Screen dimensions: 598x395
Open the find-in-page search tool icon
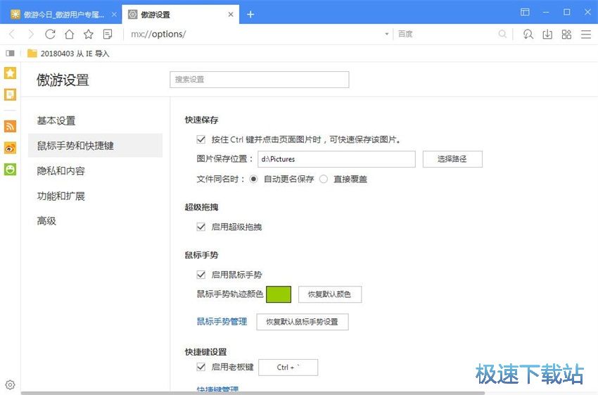tap(528, 35)
